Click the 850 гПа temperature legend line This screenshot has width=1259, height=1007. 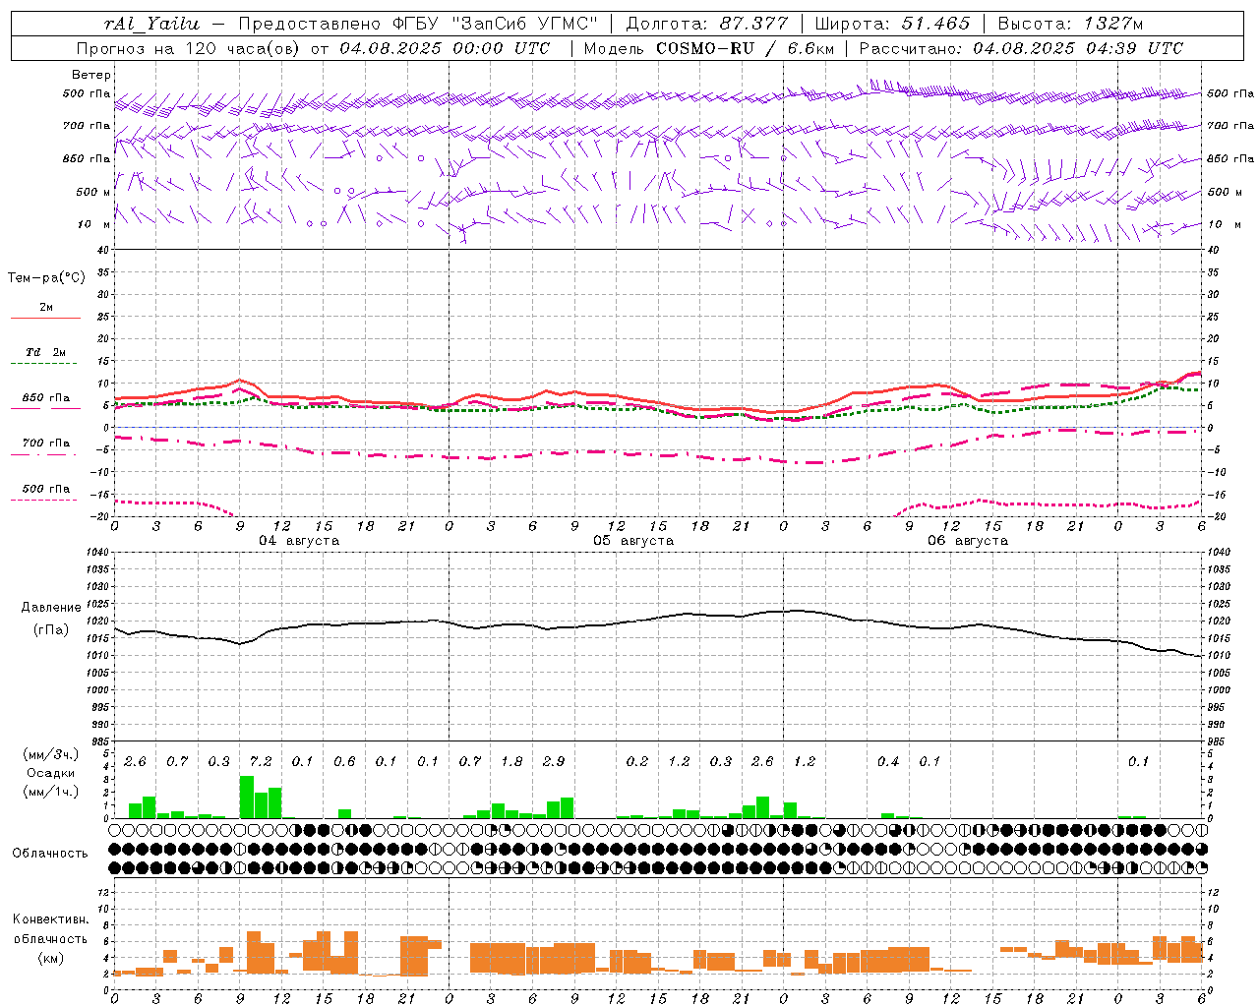tap(43, 409)
